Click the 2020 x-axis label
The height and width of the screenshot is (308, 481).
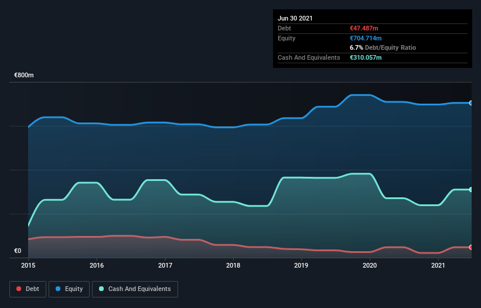pos(370,265)
